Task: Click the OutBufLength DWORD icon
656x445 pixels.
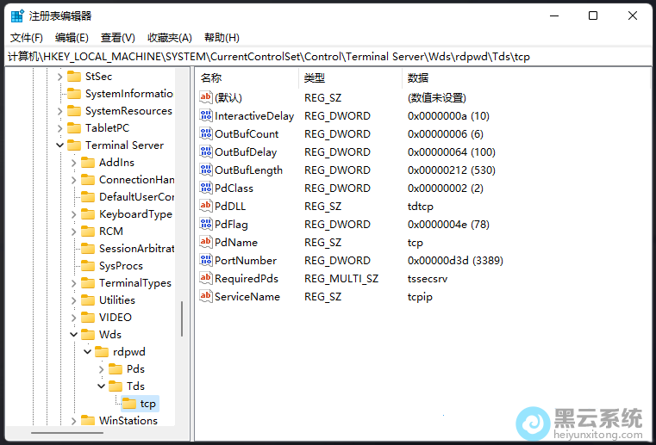Action: [205, 170]
